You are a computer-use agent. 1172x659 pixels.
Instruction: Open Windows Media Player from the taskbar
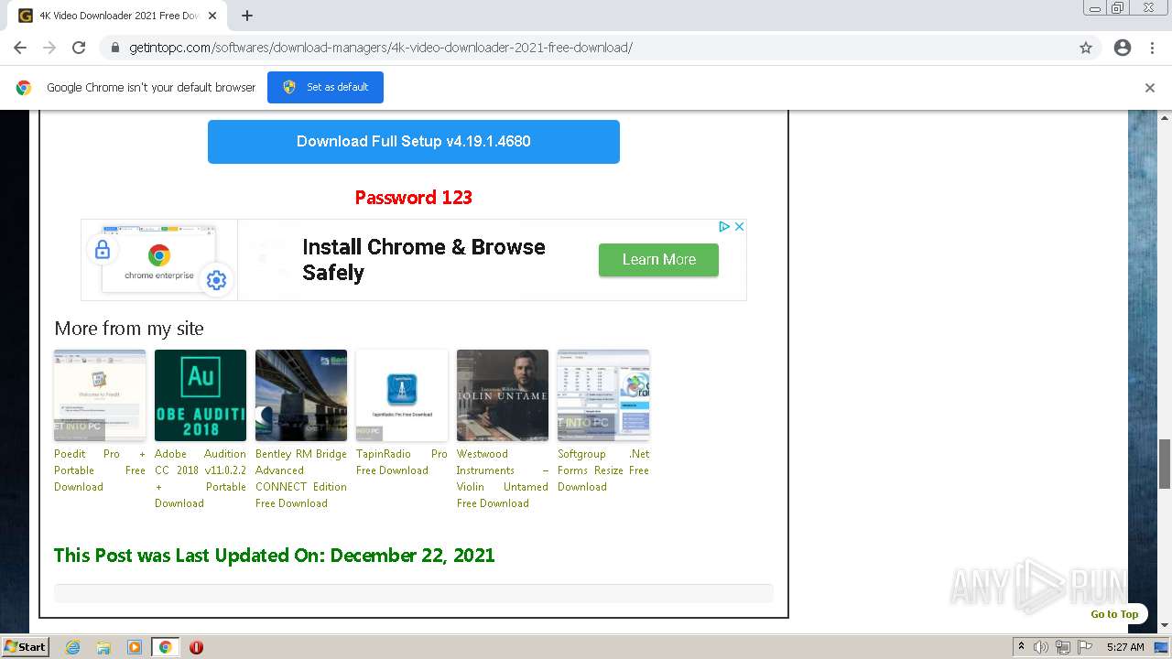135,647
